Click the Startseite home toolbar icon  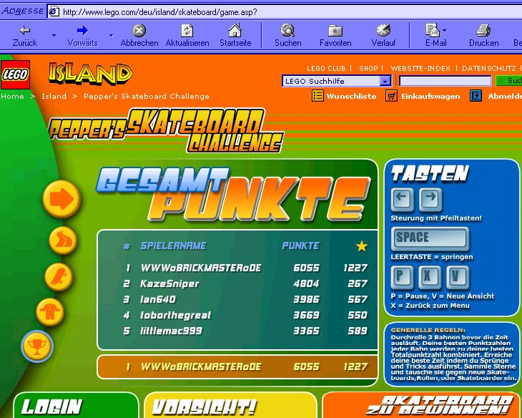tap(235, 35)
